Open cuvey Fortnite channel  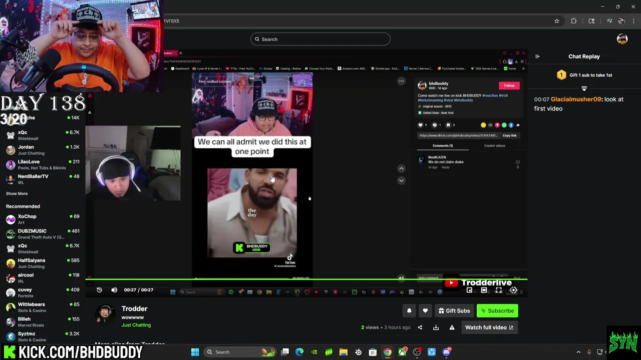pos(43,292)
